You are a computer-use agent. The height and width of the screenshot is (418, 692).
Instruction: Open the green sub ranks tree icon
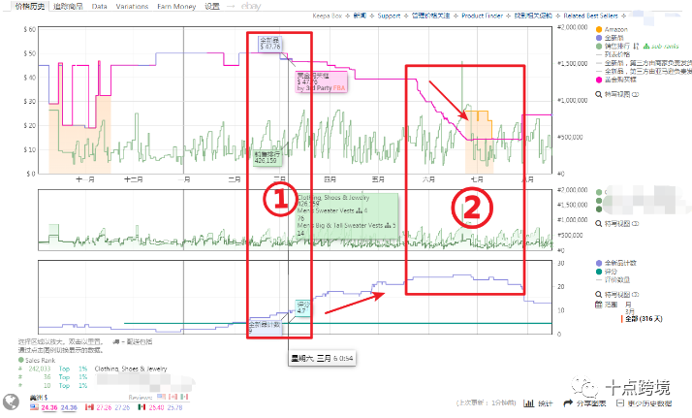(646, 46)
